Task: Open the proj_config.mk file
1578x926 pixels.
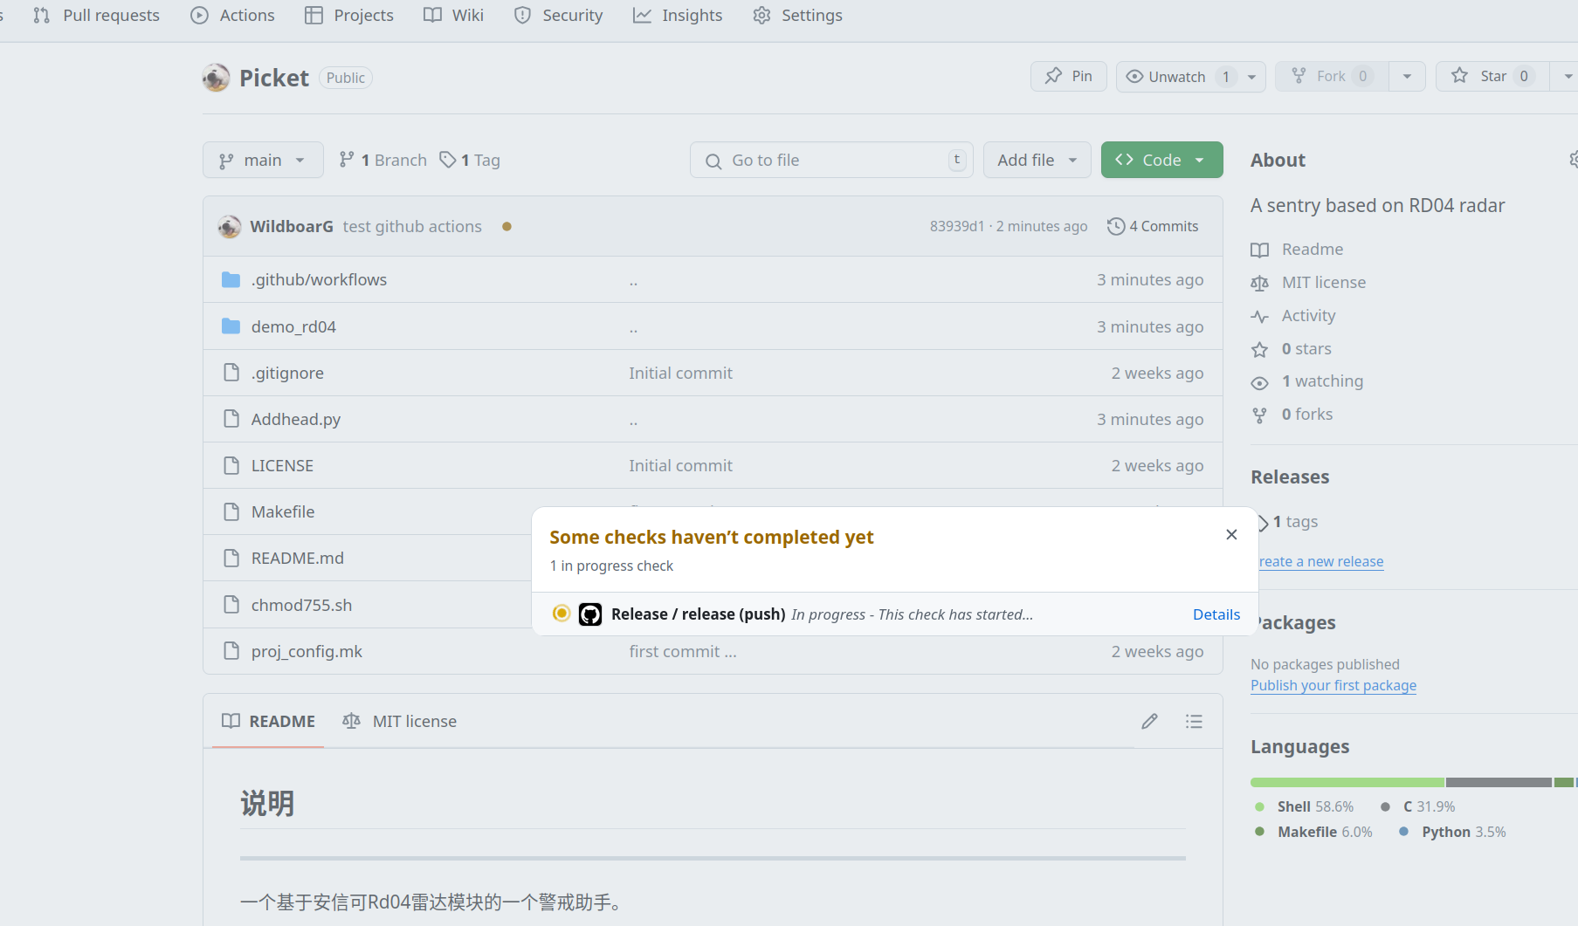Action: (307, 651)
